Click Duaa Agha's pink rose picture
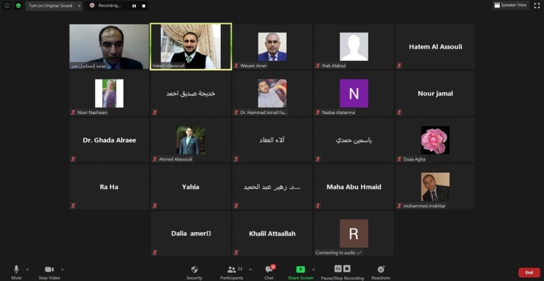Screen dimensions: 544x281 click(x=435, y=140)
